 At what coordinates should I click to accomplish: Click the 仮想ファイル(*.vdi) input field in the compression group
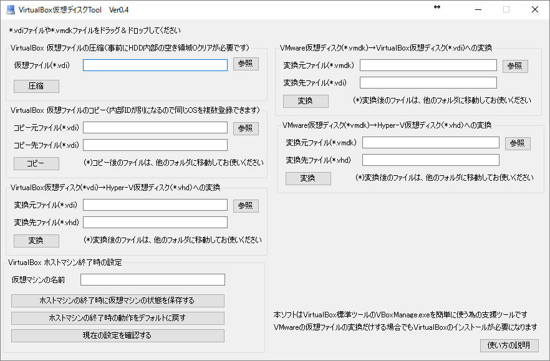click(x=155, y=65)
